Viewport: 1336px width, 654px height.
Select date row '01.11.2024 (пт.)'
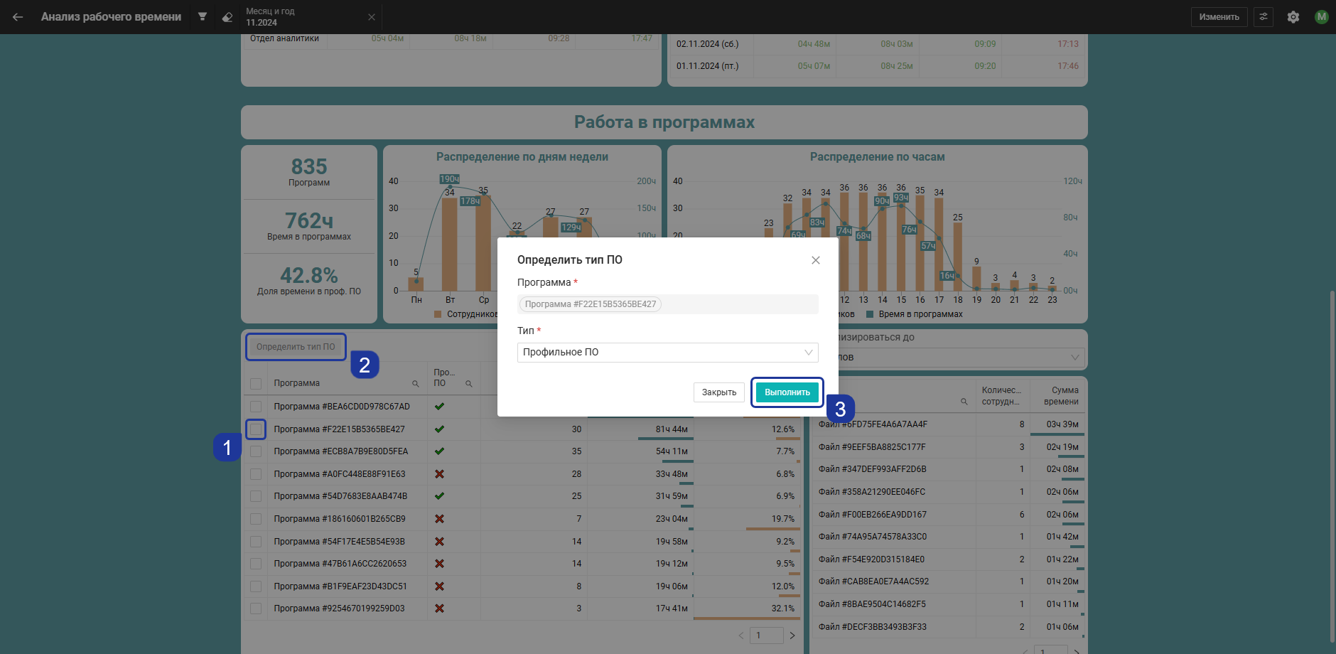tap(878, 66)
